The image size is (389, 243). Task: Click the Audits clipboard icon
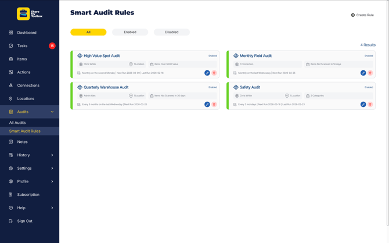(x=10, y=112)
